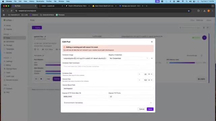This screenshot has height=121, width=216.
Task: Open the Bookmarks menu in menu bar
Action: point(40,1)
